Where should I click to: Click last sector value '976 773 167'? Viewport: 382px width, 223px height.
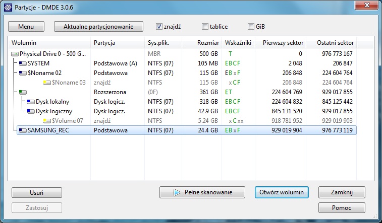(337, 54)
